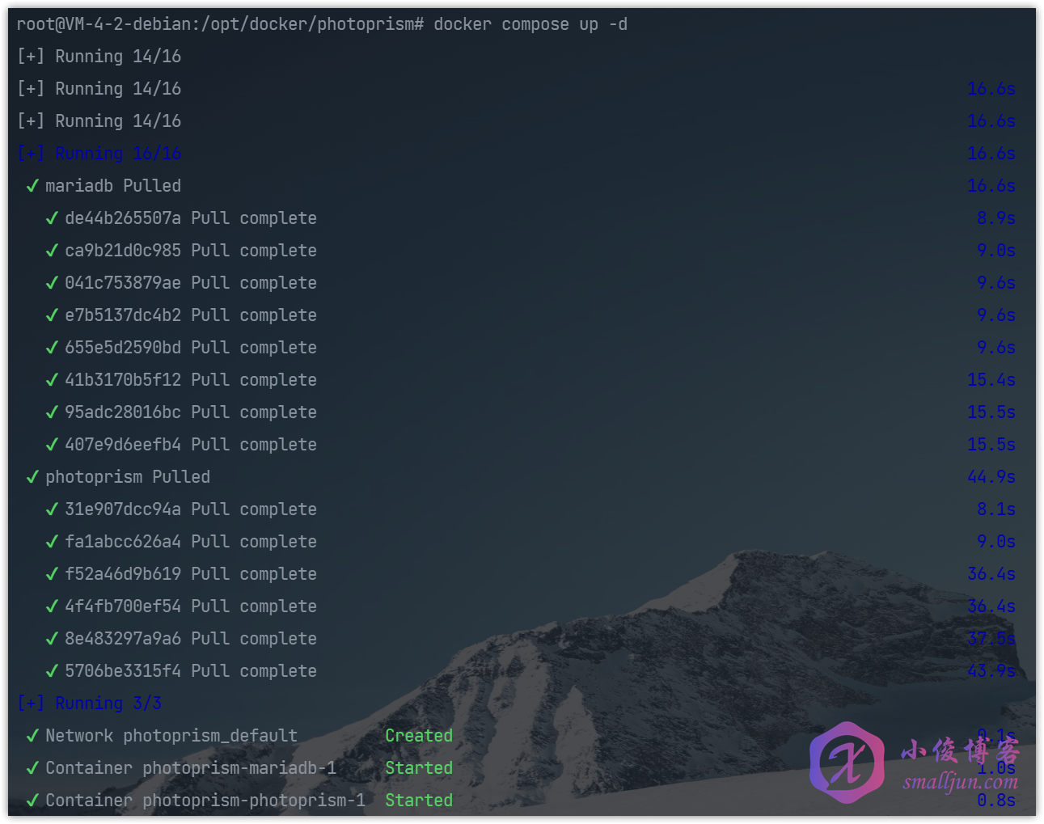Click the checkmark beside f52a46d9b619
The image size is (1044, 824).
click(x=52, y=574)
